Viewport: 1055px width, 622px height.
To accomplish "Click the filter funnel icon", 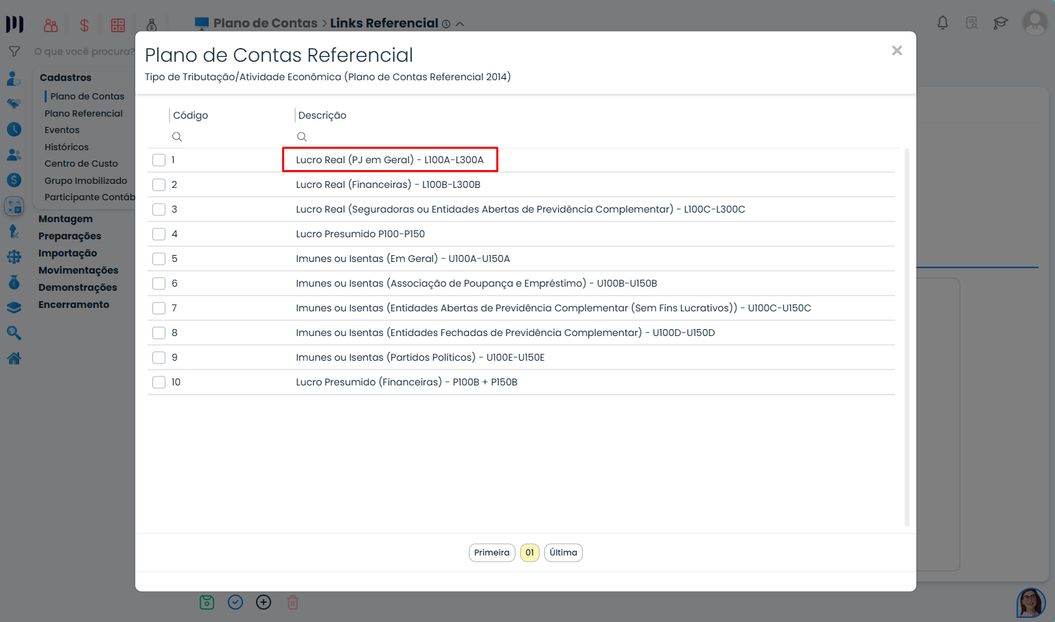I will click(x=14, y=51).
